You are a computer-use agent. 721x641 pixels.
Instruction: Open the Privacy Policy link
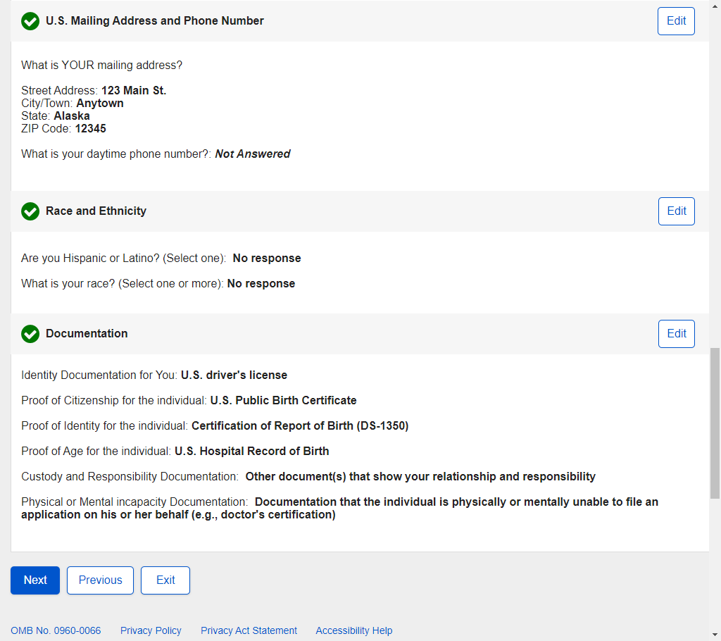pos(151,630)
